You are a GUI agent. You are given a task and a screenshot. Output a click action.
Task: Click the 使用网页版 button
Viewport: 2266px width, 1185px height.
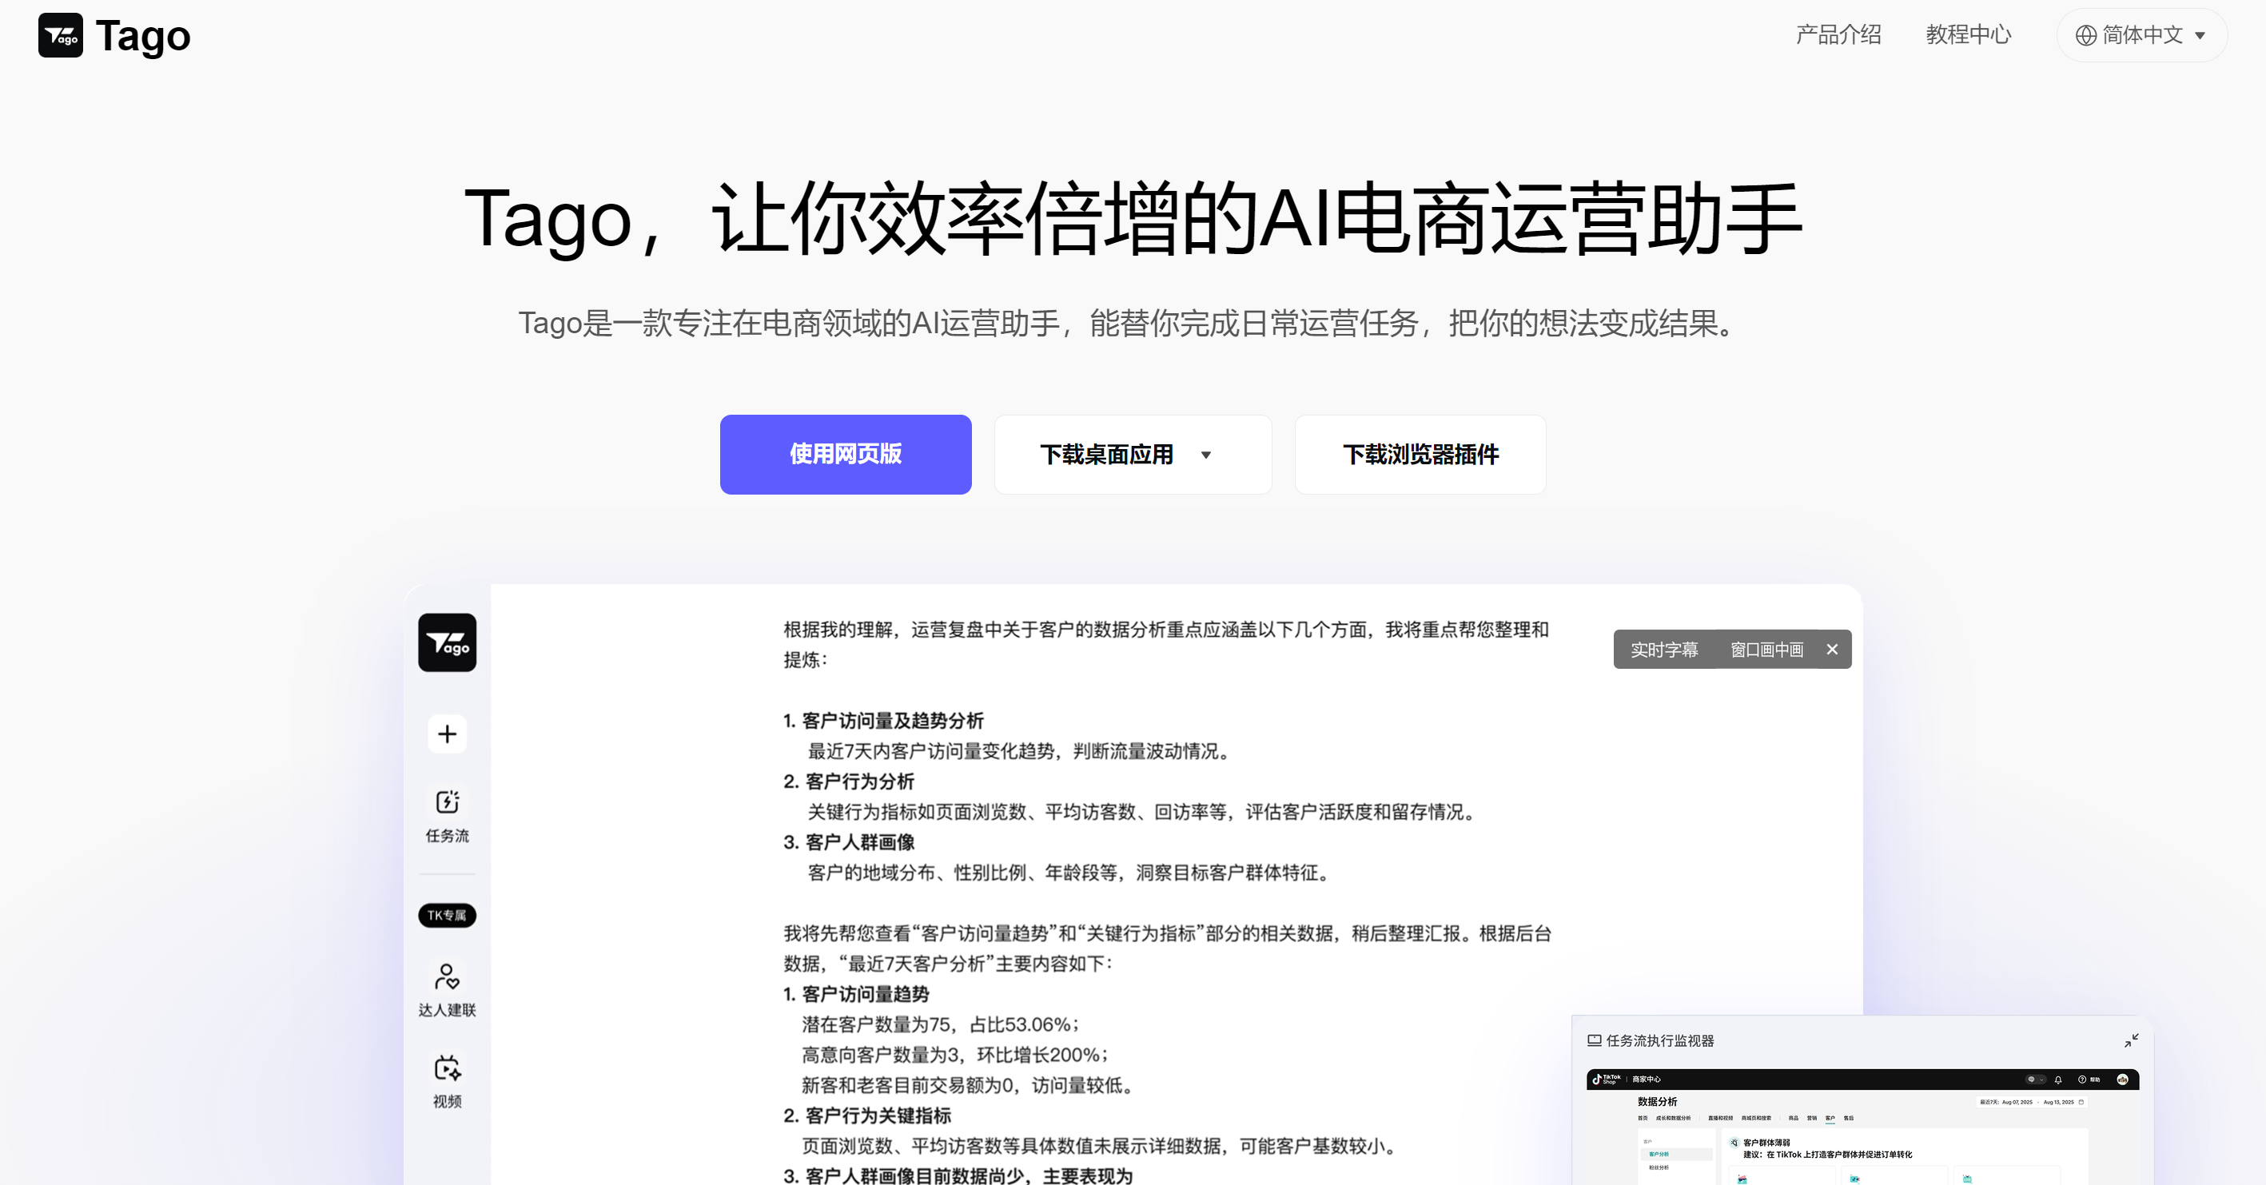(x=846, y=455)
